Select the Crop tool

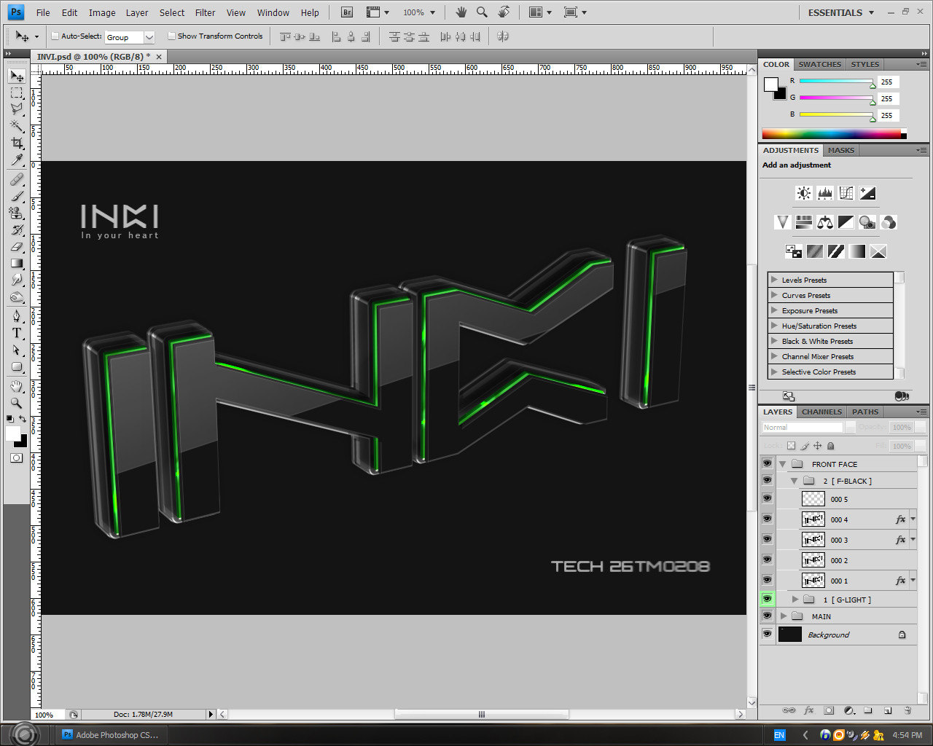[x=17, y=143]
